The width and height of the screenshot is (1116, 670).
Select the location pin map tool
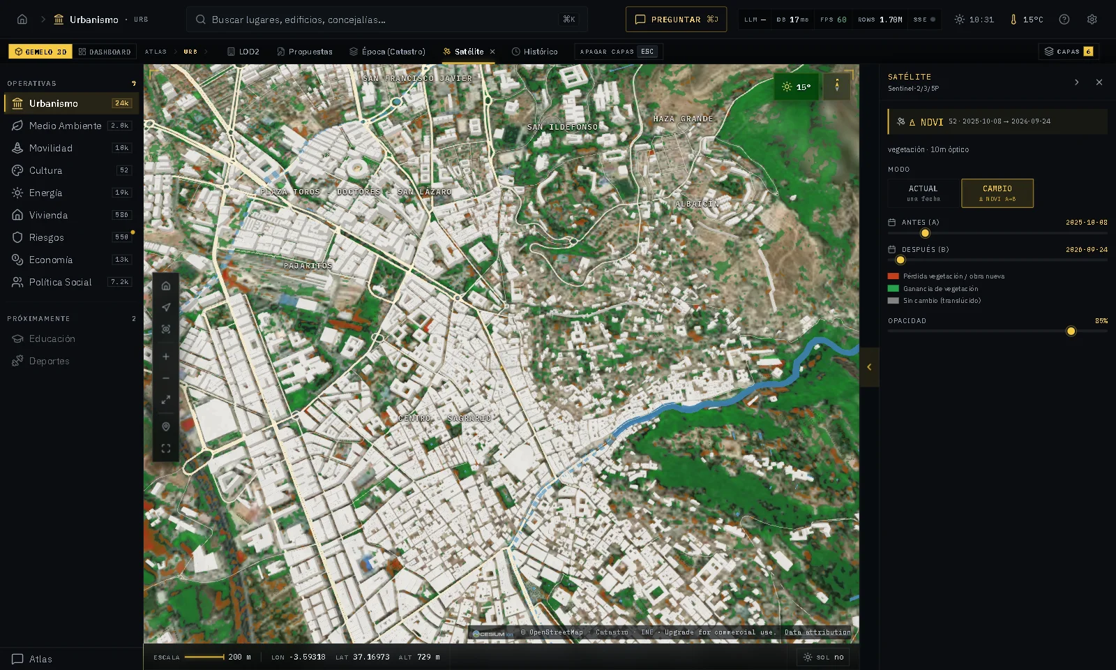[166, 426]
